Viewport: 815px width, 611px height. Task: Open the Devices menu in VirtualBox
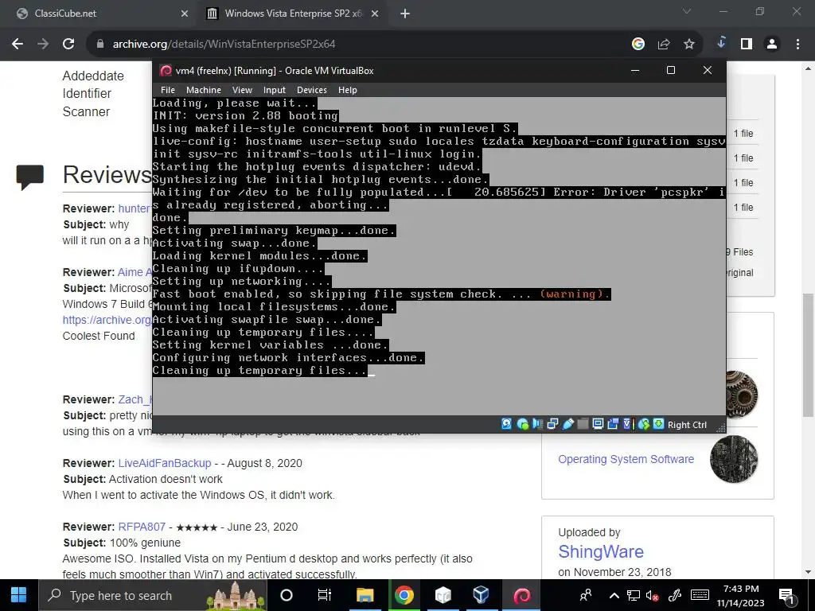pyautogui.click(x=312, y=90)
